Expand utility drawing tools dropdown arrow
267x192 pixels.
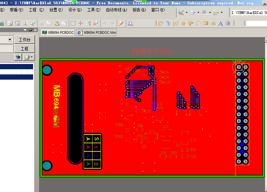coord(187,12)
